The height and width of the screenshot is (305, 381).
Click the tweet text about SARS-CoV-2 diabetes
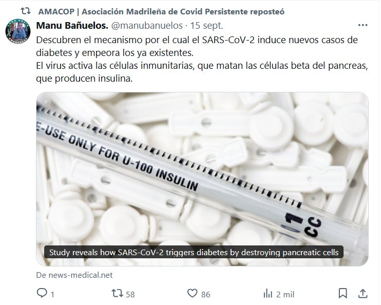[202, 59]
